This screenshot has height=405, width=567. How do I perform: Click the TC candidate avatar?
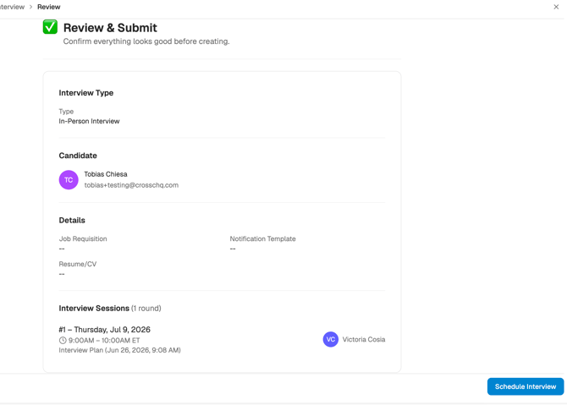click(x=69, y=180)
